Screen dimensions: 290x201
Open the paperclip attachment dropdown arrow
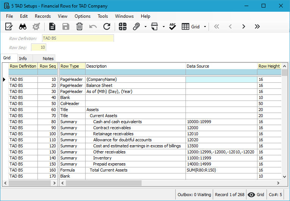[x=145, y=27]
